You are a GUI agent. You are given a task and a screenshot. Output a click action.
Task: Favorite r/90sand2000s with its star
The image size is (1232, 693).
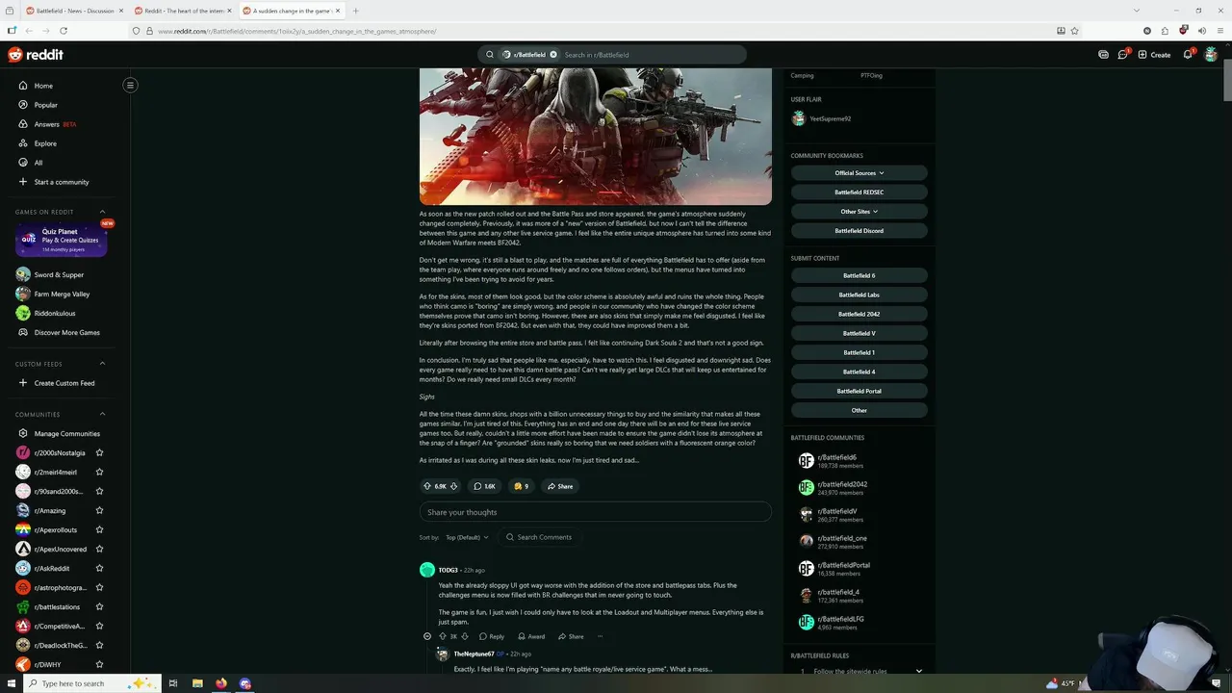99,491
